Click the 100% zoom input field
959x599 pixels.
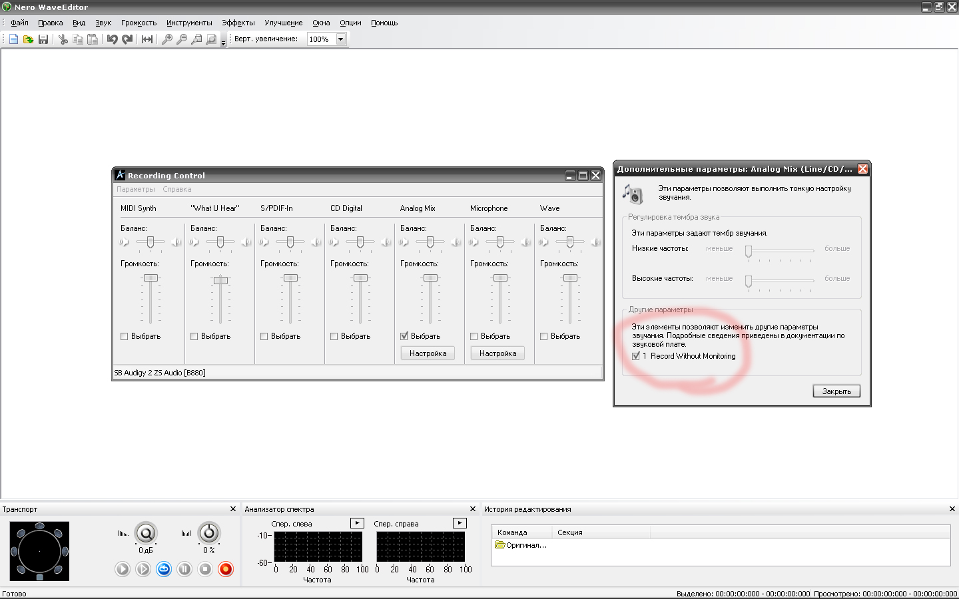pos(322,39)
